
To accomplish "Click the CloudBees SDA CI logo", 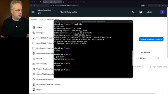I will pyautogui.click(x=44, y=12).
